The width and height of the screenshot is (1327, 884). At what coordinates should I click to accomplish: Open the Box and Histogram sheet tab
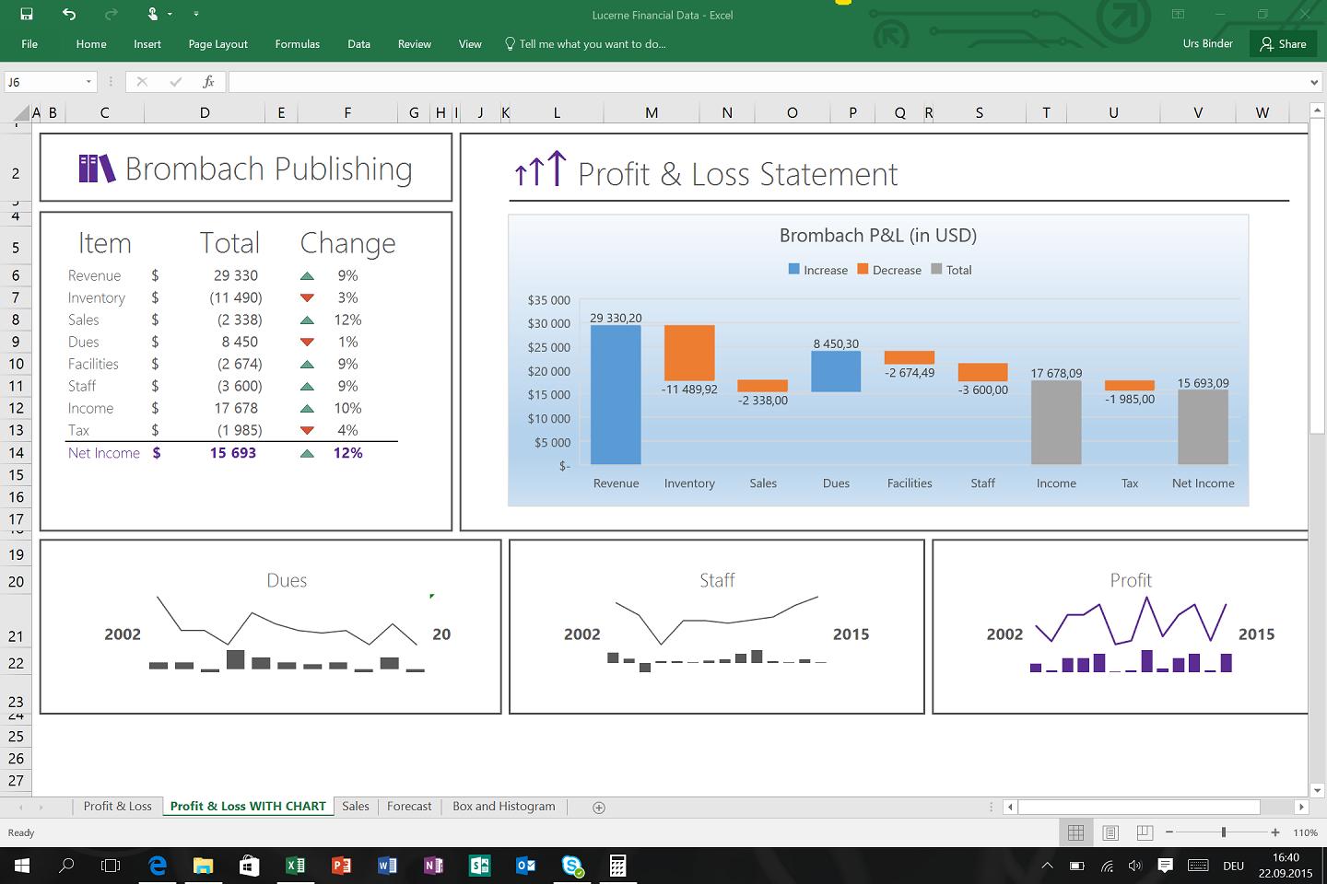click(x=504, y=806)
